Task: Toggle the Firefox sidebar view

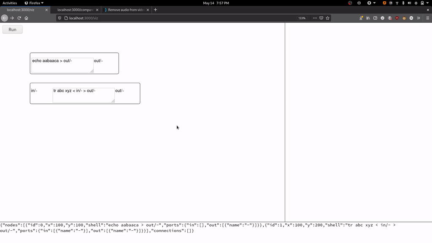Action: pyautogui.click(x=375, y=18)
